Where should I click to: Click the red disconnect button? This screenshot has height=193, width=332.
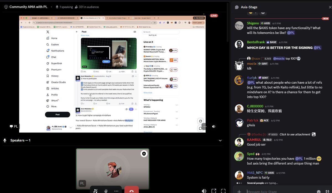pos(131,190)
